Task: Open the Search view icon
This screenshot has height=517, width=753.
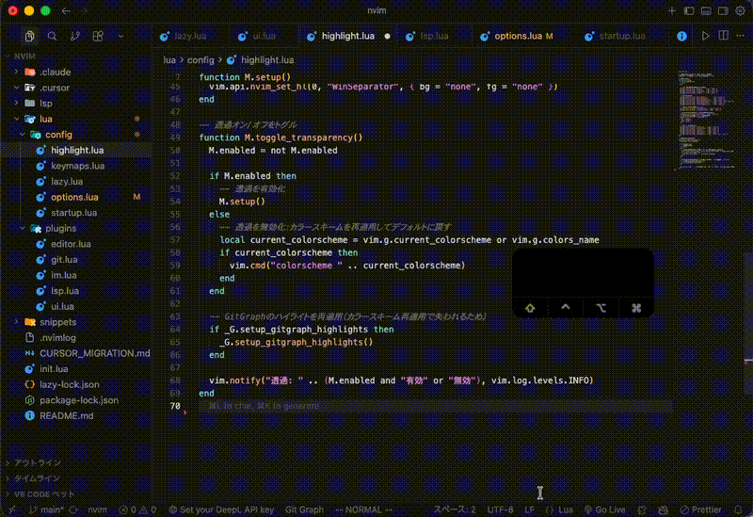Action: click(x=52, y=37)
